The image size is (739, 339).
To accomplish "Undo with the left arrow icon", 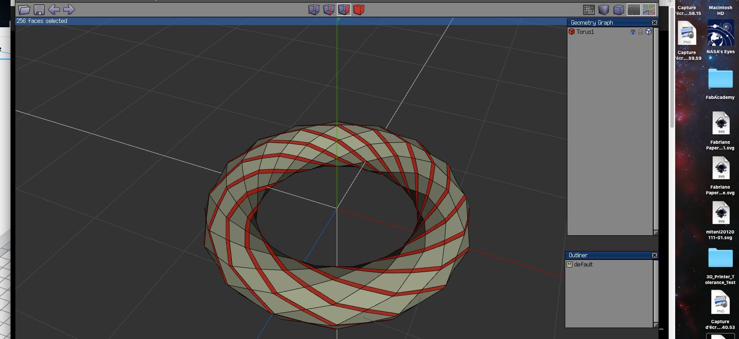I will (54, 9).
